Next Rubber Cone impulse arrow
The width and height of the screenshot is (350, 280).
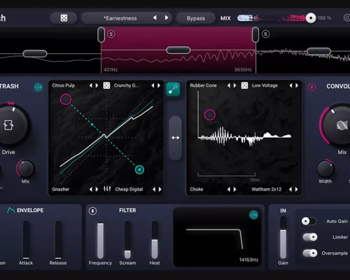tap(234, 85)
